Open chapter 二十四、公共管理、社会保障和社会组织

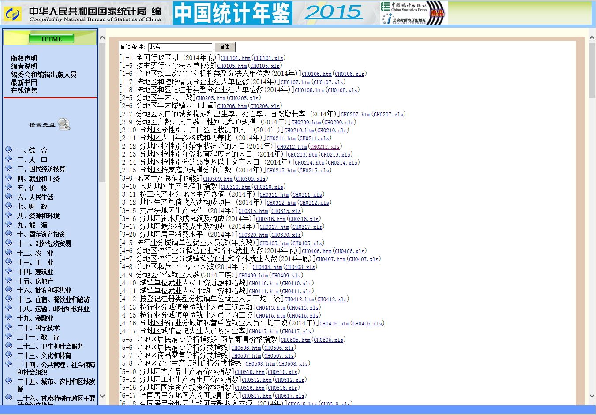(x=56, y=368)
